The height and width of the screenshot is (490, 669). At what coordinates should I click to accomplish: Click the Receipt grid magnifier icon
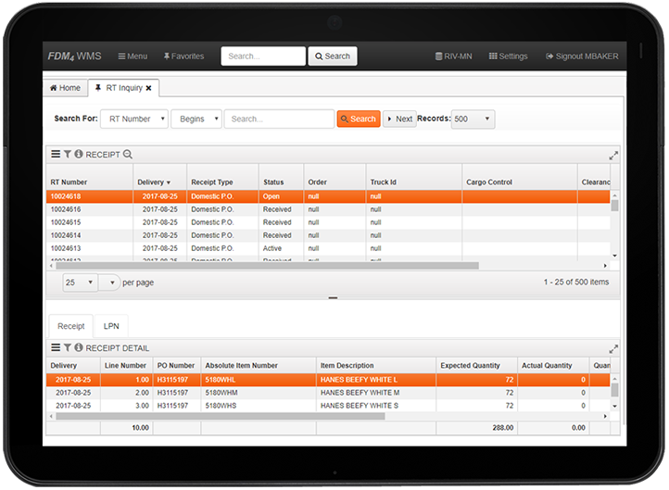coord(128,155)
